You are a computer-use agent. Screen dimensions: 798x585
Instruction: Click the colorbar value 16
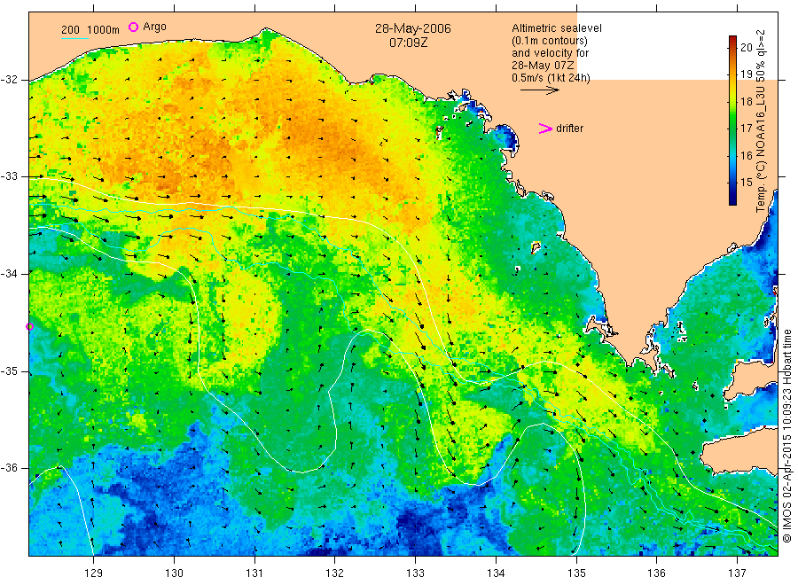tap(746, 155)
